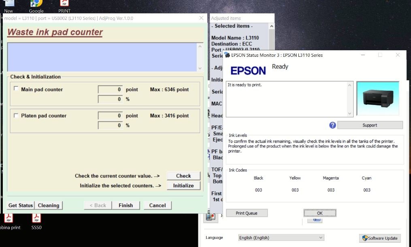Minimize the EPSON Status Monitor window

tap(363, 55)
